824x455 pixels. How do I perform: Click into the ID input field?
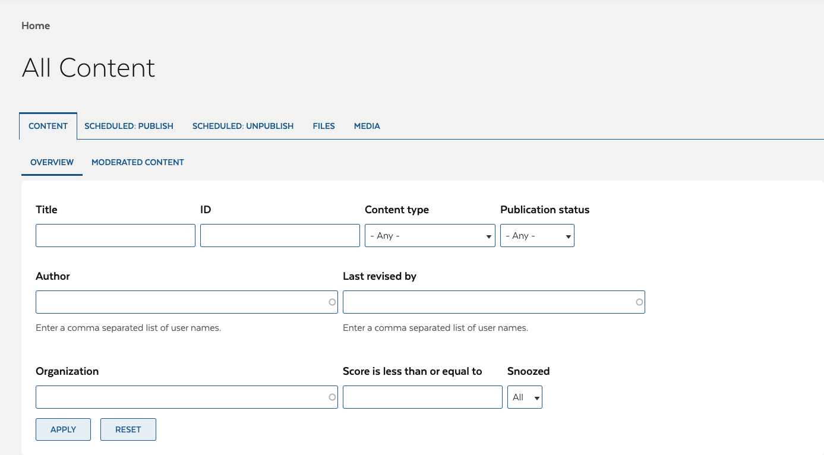[280, 236]
